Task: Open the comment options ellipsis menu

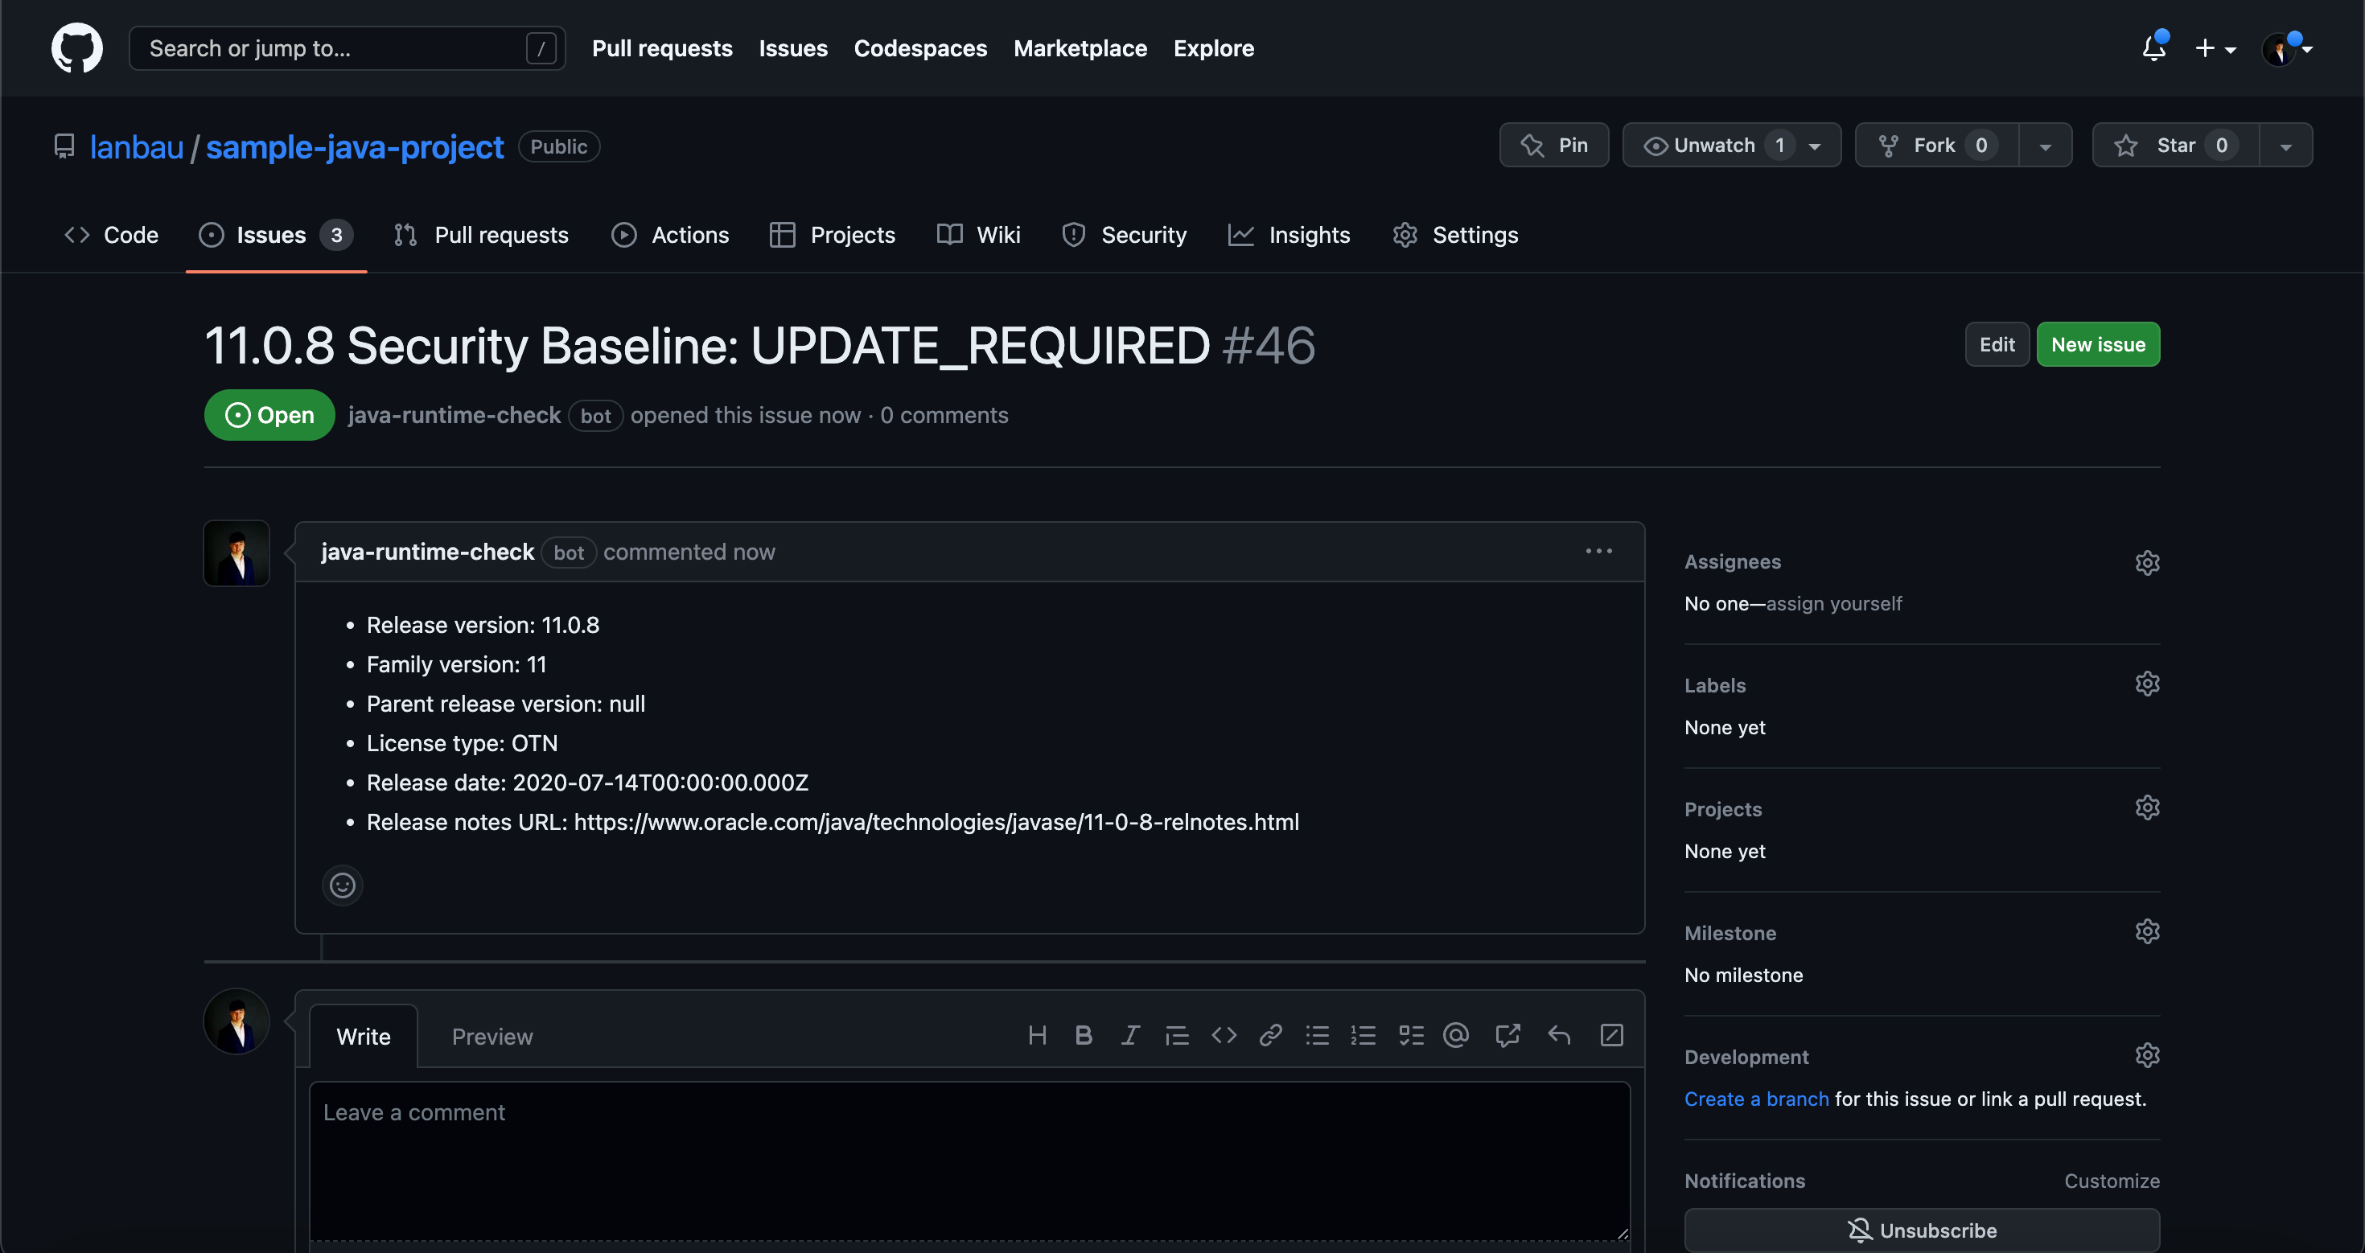Action: [1598, 551]
